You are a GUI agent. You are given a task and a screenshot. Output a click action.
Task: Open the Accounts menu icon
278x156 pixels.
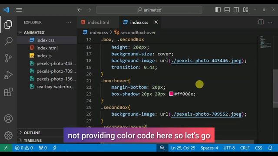tap(8, 118)
